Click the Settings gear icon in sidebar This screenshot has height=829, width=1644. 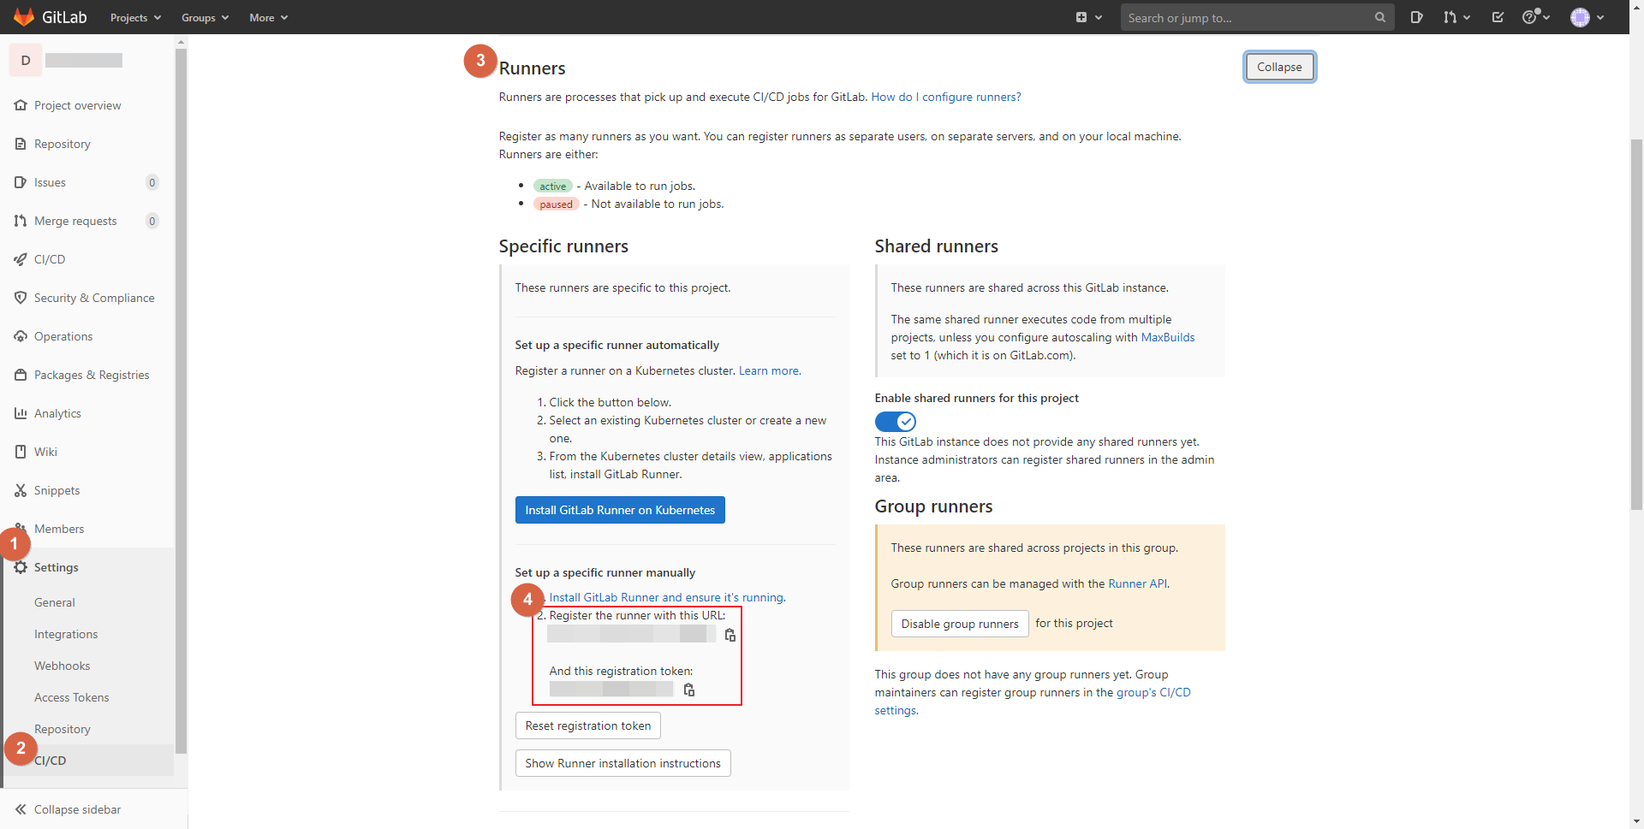pyautogui.click(x=21, y=567)
